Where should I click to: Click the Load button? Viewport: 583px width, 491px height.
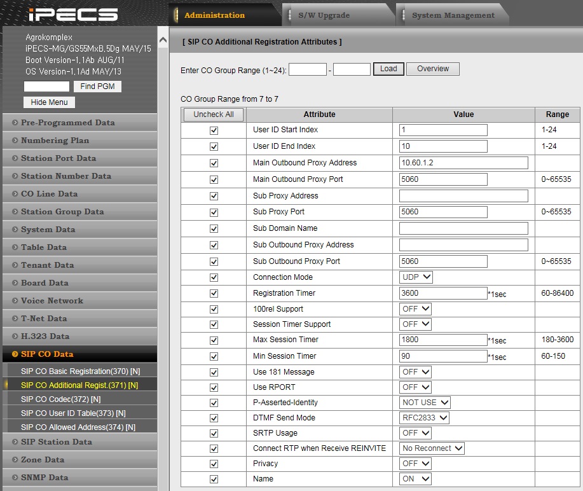[388, 69]
